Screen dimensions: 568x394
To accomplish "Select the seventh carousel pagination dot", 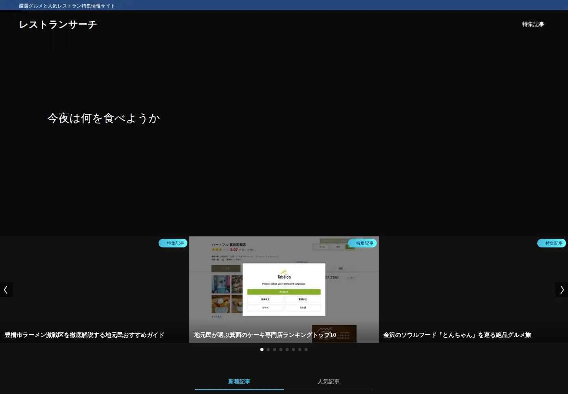I will pyautogui.click(x=300, y=349).
